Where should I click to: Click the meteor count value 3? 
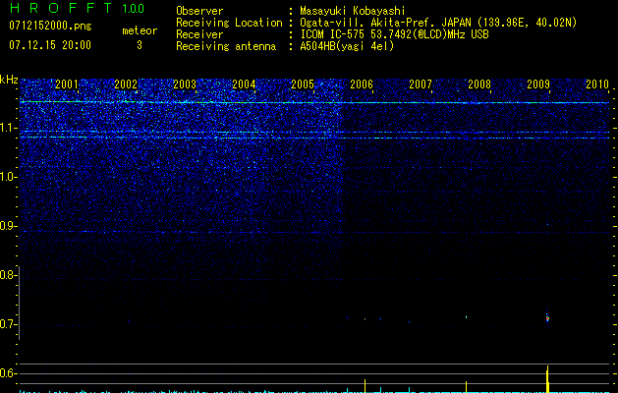tap(140, 45)
